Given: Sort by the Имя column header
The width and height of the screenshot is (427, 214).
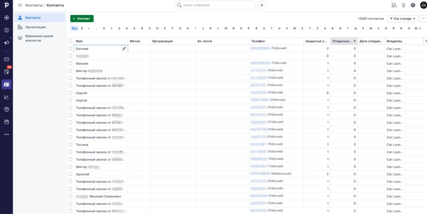Looking at the screenshot, I should (101, 41).
